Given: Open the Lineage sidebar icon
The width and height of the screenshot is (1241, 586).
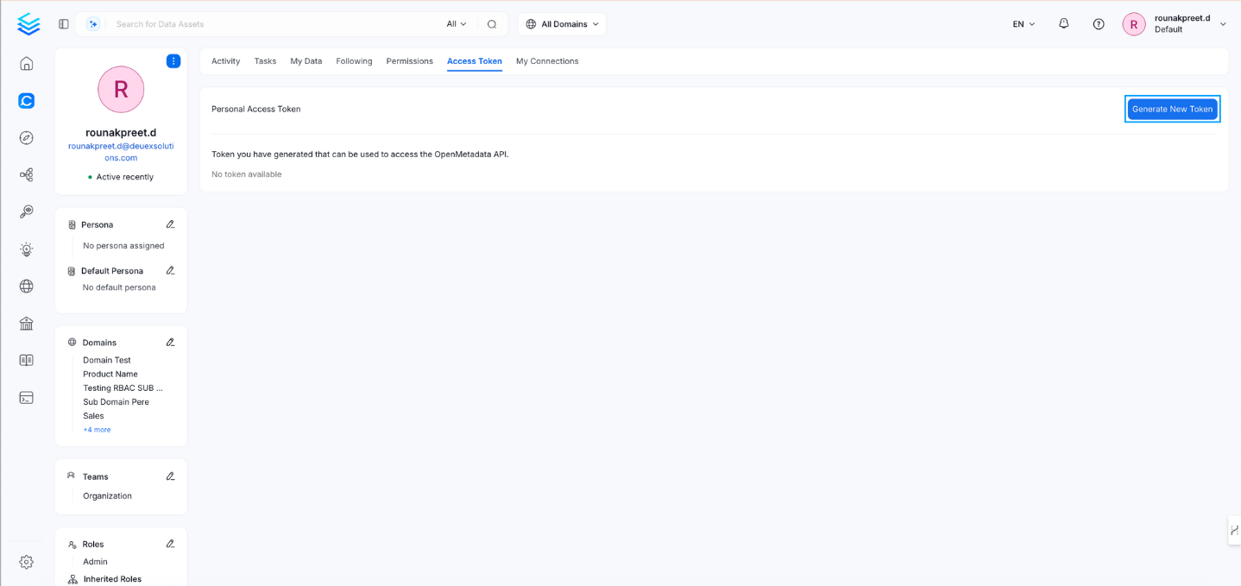Looking at the screenshot, I should tap(27, 175).
